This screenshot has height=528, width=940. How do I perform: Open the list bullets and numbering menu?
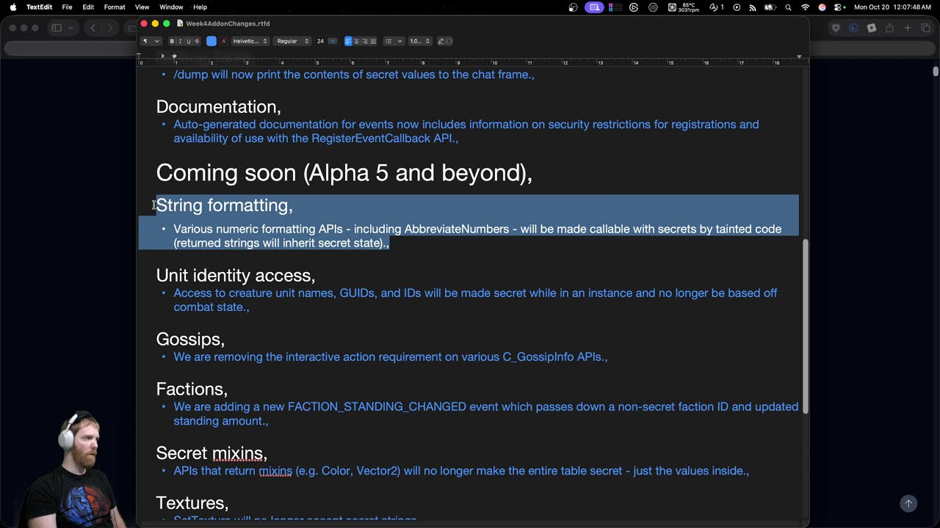(x=394, y=41)
